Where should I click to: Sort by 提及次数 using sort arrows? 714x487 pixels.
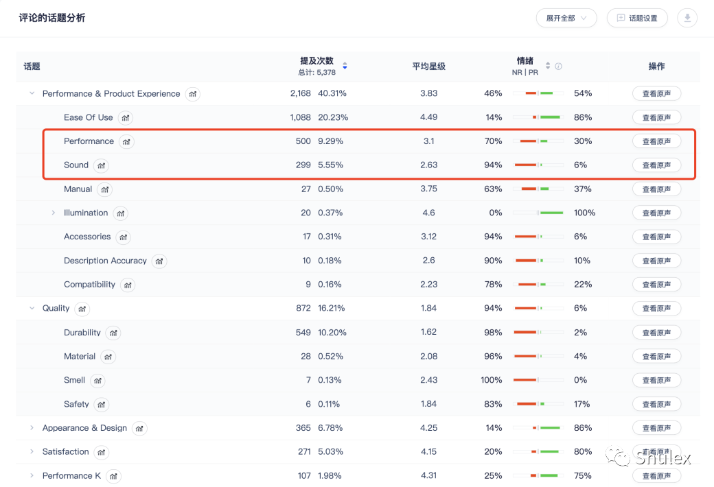[x=345, y=66]
